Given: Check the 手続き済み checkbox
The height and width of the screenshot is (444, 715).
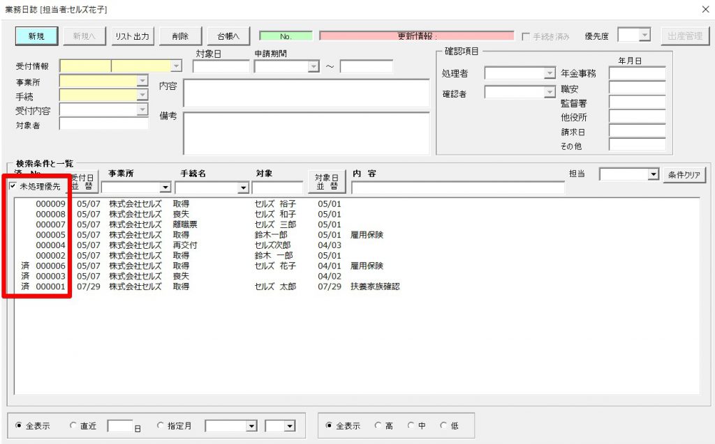Looking at the screenshot, I should [x=525, y=36].
